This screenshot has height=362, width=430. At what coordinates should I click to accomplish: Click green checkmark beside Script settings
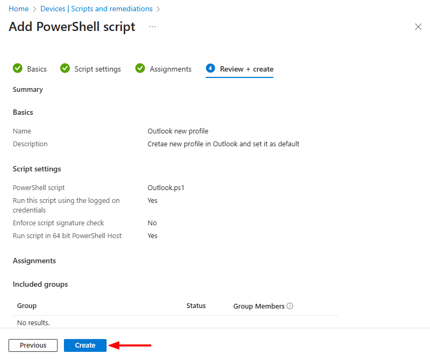click(x=65, y=68)
